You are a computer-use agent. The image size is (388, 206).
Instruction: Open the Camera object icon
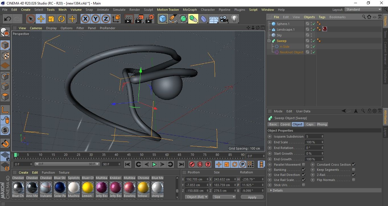(x=224, y=19)
